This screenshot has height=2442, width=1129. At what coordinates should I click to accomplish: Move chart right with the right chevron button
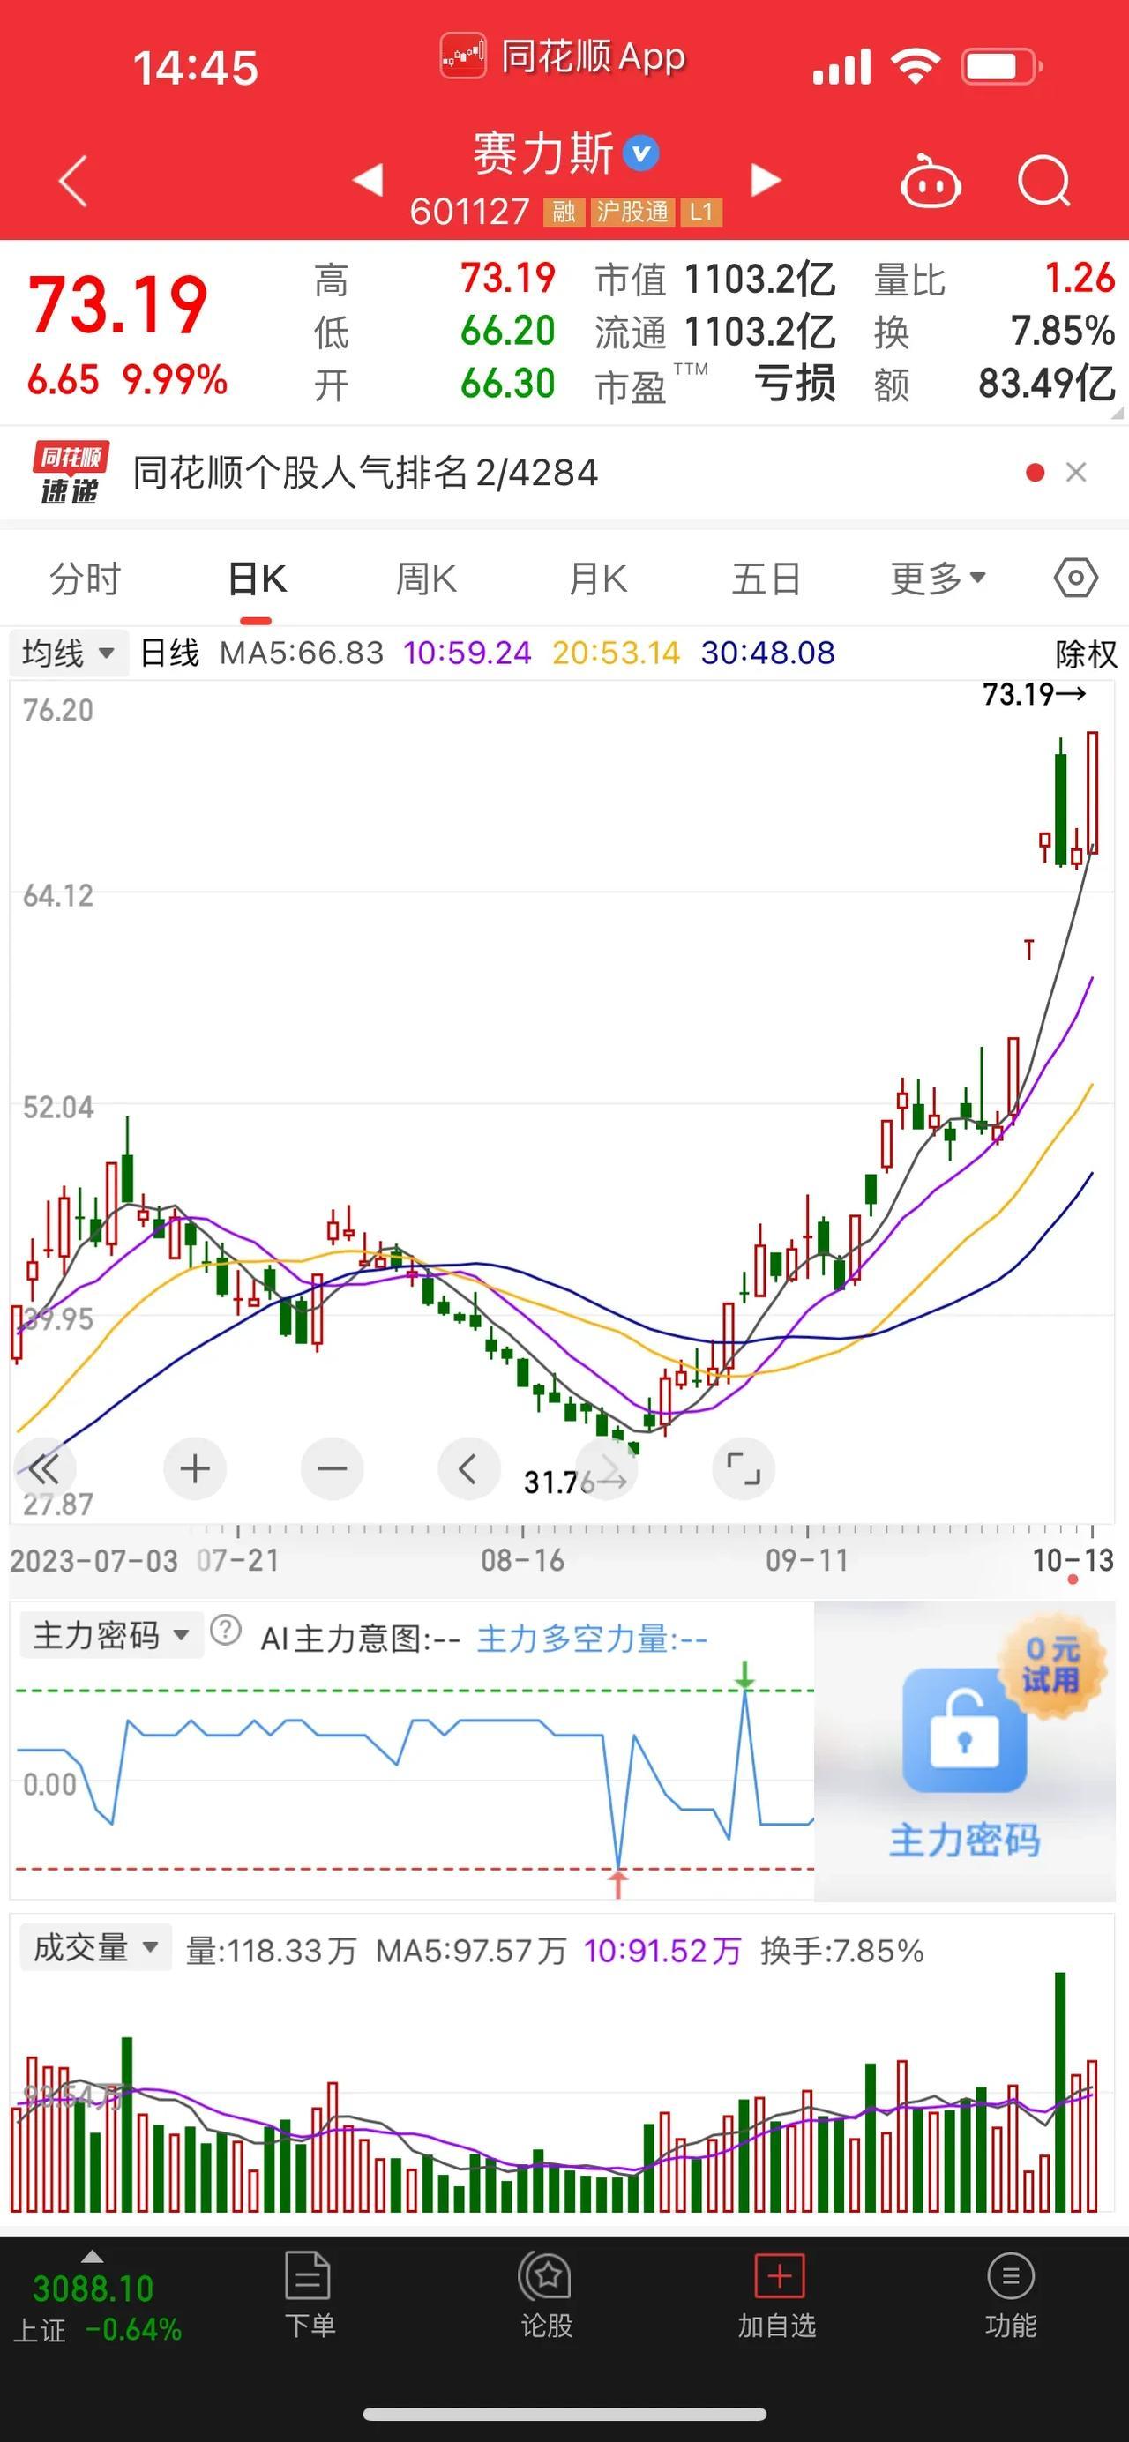coord(607,1468)
